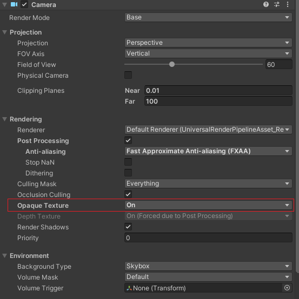Toggle Post Processing checkbox
Image resolution: width=299 pixels, height=299 pixels.
(128, 140)
